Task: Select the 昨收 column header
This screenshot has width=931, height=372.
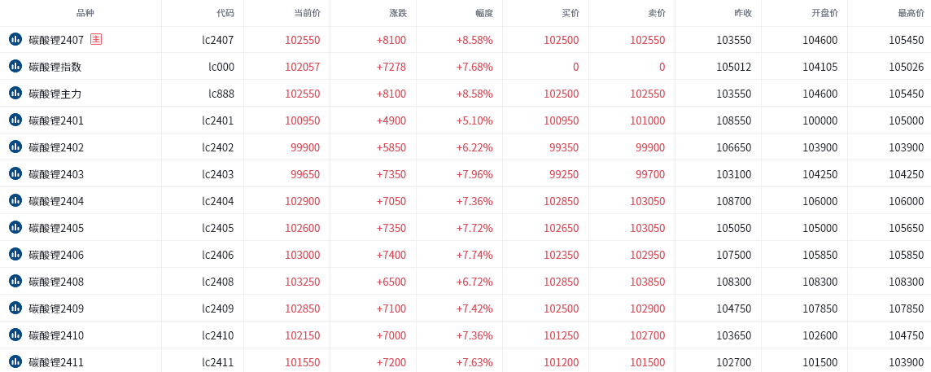Action: click(743, 13)
